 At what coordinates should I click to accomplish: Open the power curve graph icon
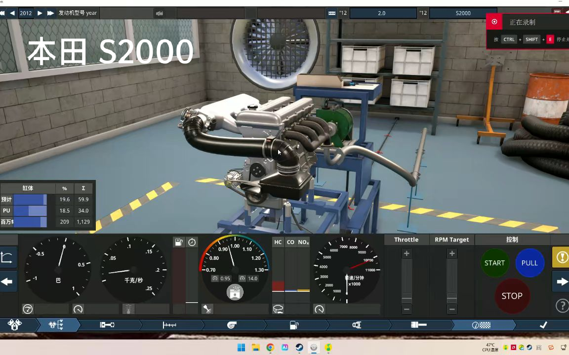pyautogui.click(x=7, y=257)
